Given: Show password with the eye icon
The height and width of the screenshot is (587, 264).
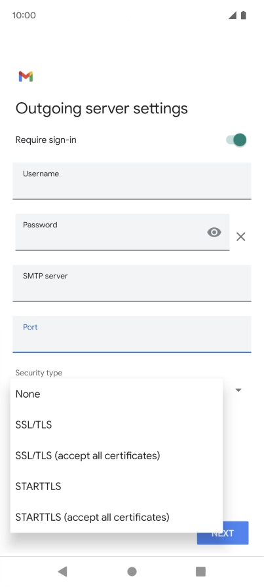Looking at the screenshot, I should pyautogui.click(x=214, y=233).
